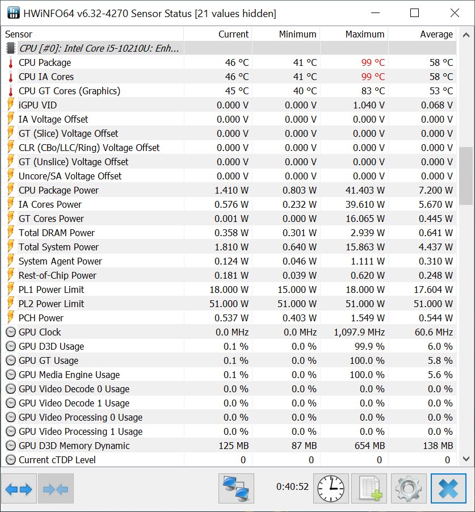Select the IA Cores Power row label
This screenshot has width=475, height=512.
[50, 204]
